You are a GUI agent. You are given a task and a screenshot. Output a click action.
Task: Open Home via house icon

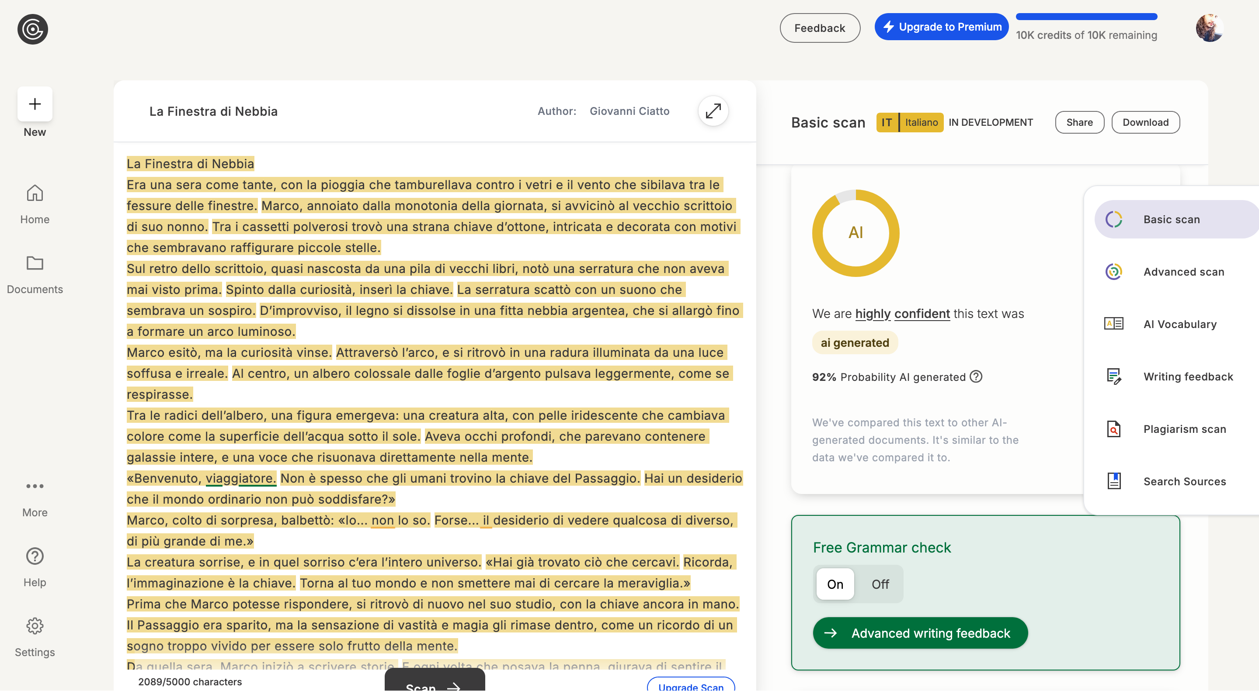click(35, 193)
